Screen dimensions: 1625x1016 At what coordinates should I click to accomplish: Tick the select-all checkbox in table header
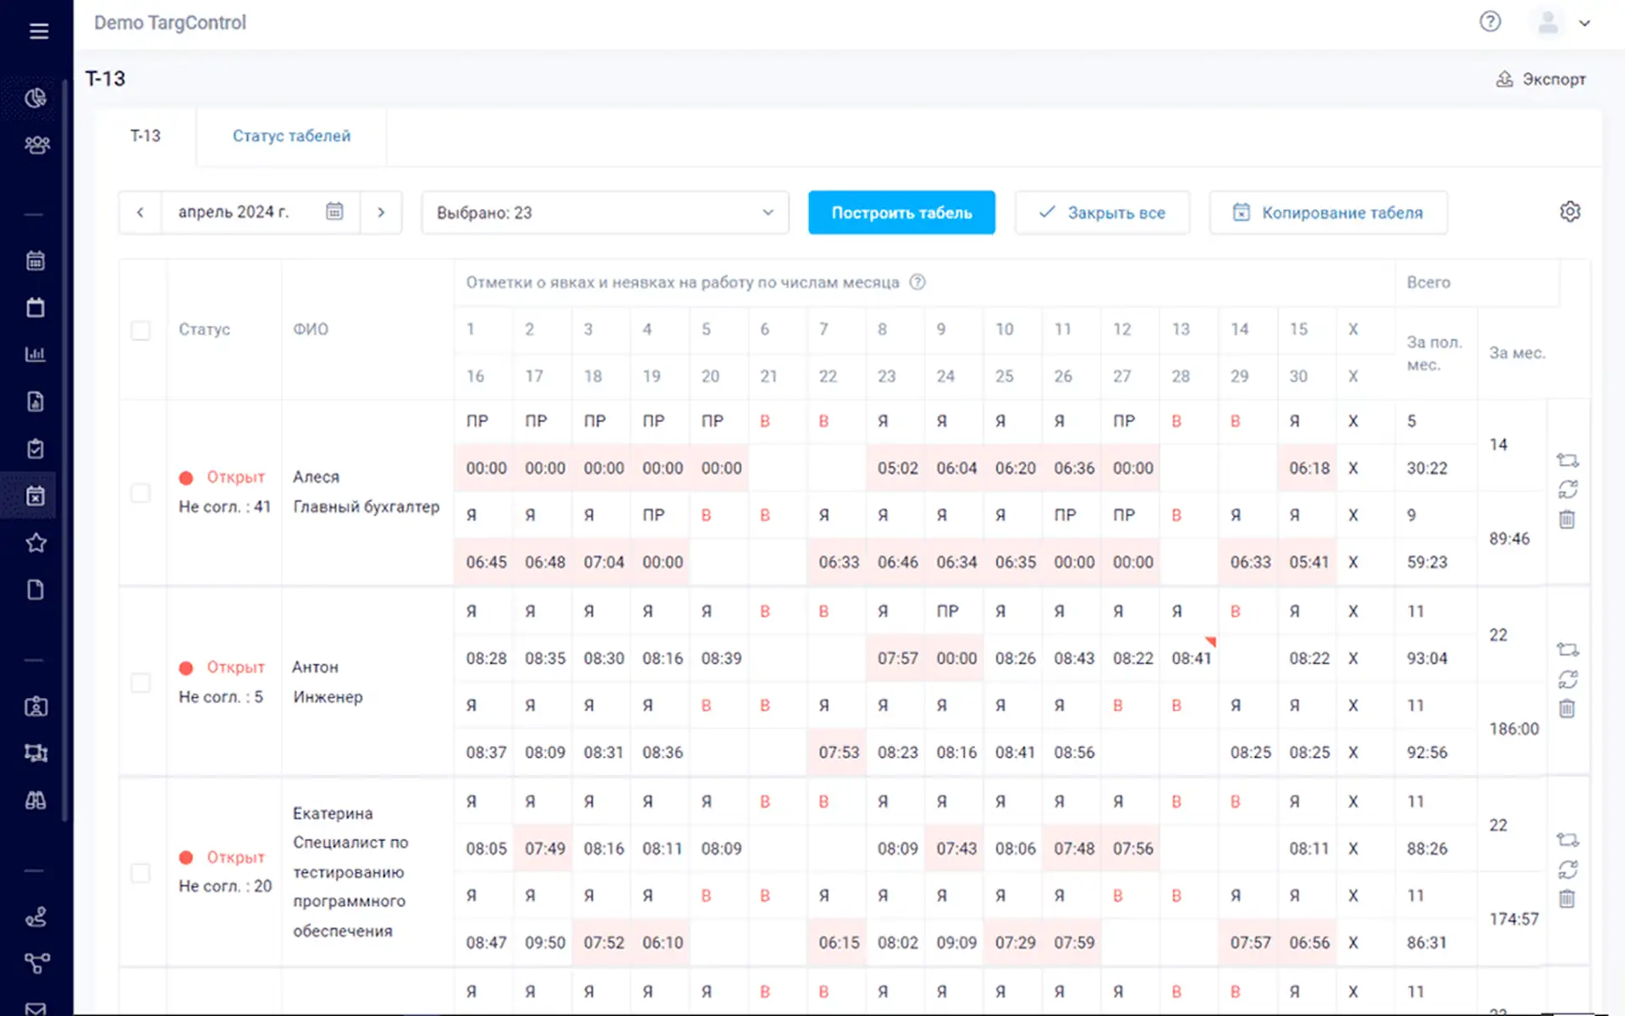tap(140, 330)
